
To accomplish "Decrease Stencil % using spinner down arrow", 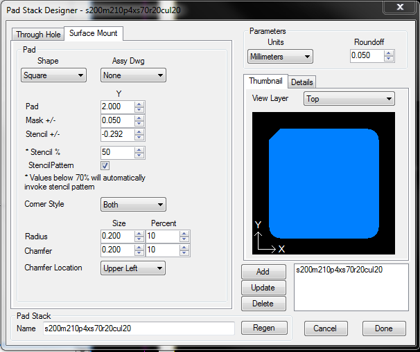I will point(139,155).
